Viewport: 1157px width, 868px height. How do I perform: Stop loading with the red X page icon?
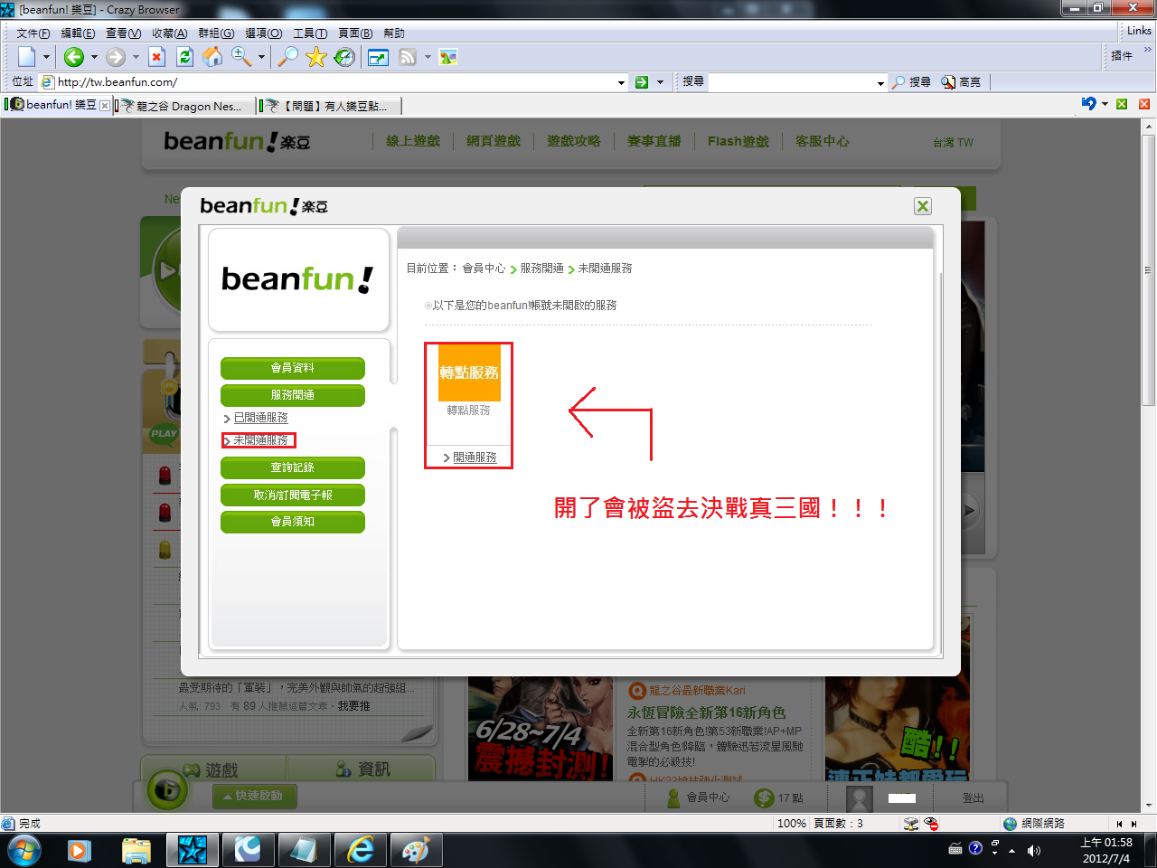click(x=156, y=57)
